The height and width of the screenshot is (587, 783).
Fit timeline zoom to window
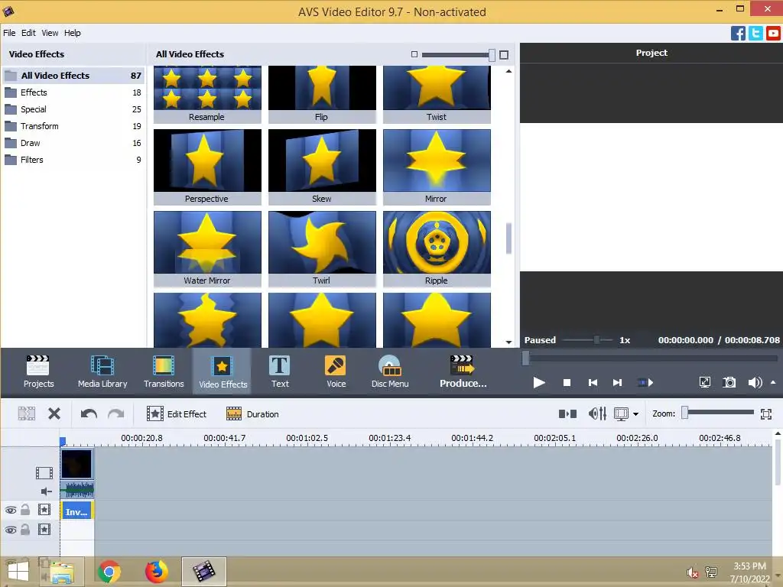pos(766,413)
